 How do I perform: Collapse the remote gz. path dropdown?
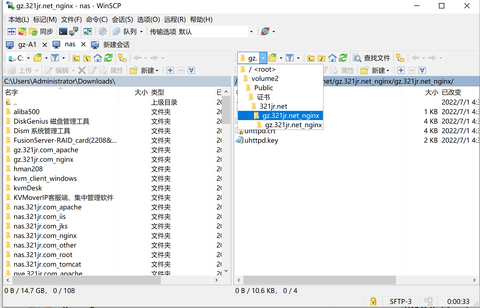pos(263,58)
